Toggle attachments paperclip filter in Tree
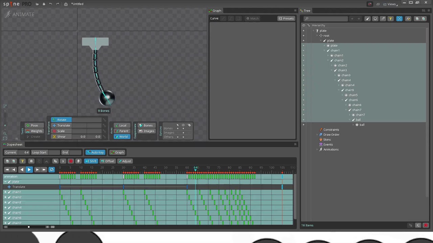This screenshot has width=433, height=243. coord(383,19)
